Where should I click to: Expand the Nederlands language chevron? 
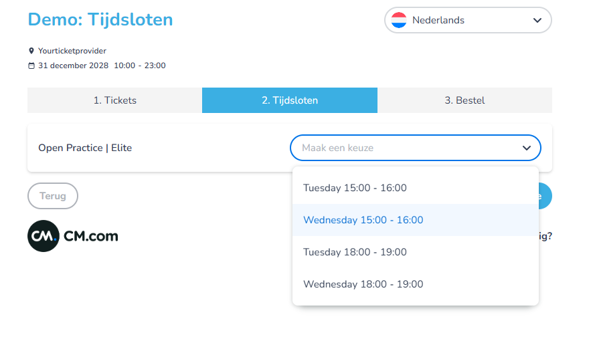[537, 20]
